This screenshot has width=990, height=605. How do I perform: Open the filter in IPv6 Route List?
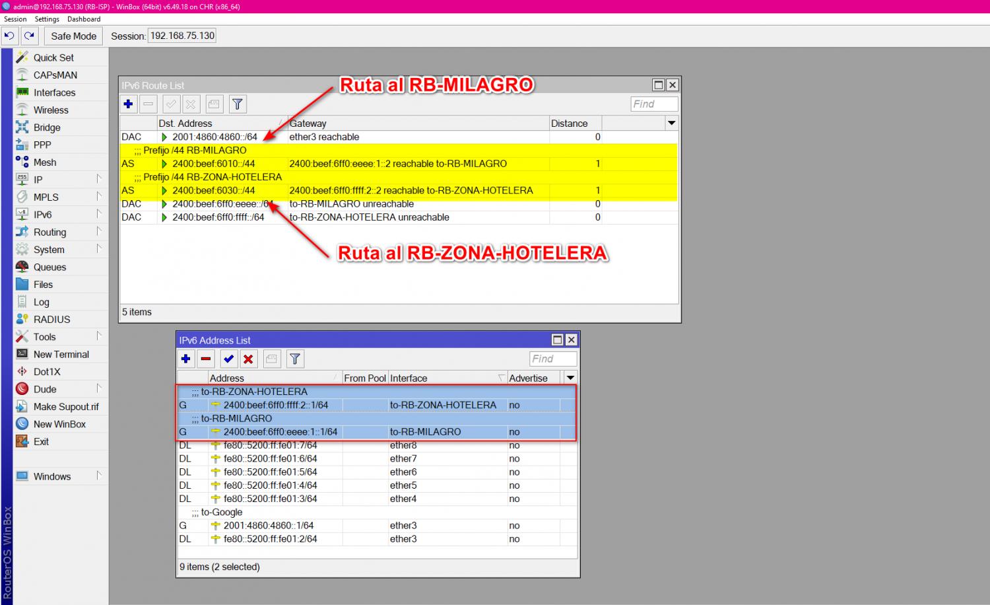click(x=237, y=104)
